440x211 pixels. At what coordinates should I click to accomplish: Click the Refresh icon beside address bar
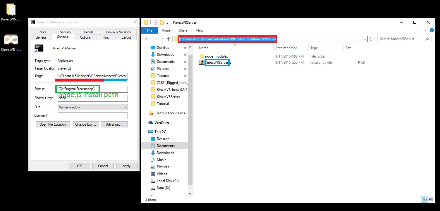coord(371,39)
